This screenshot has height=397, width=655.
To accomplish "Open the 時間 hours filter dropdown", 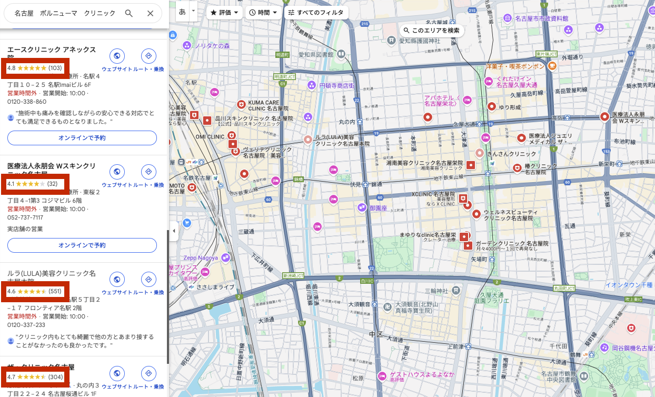I will pyautogui.click(x=263, y=12).
